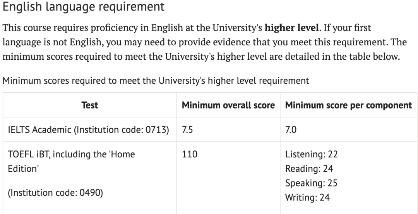Click the IELTS component score 7.0
Image resolution: width=418 pixels, height=214 pixels.
point(291,129)
